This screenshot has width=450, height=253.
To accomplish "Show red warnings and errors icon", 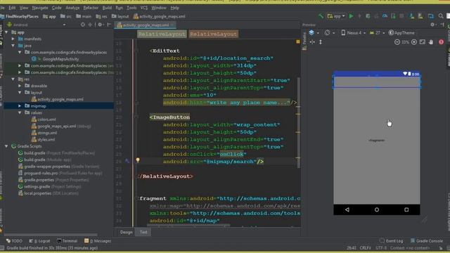I will click(441, 42).
